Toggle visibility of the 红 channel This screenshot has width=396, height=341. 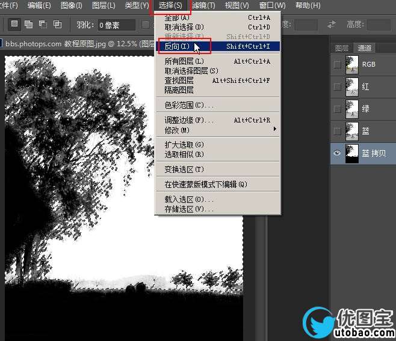338,86
